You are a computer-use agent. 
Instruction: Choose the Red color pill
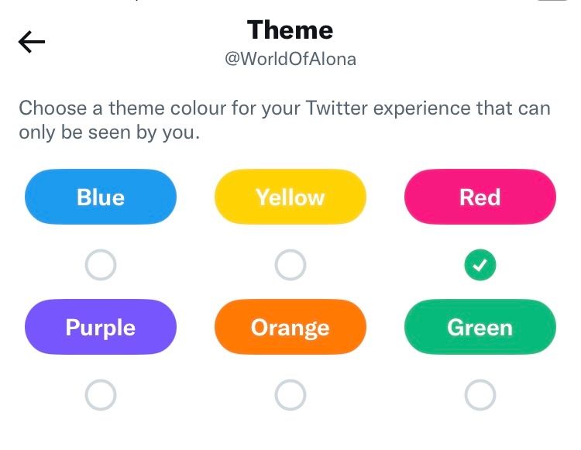click(480, 197)
